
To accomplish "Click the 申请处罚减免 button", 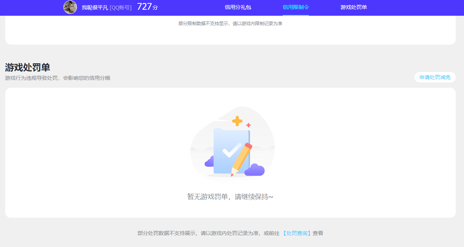I will [435, 77].
